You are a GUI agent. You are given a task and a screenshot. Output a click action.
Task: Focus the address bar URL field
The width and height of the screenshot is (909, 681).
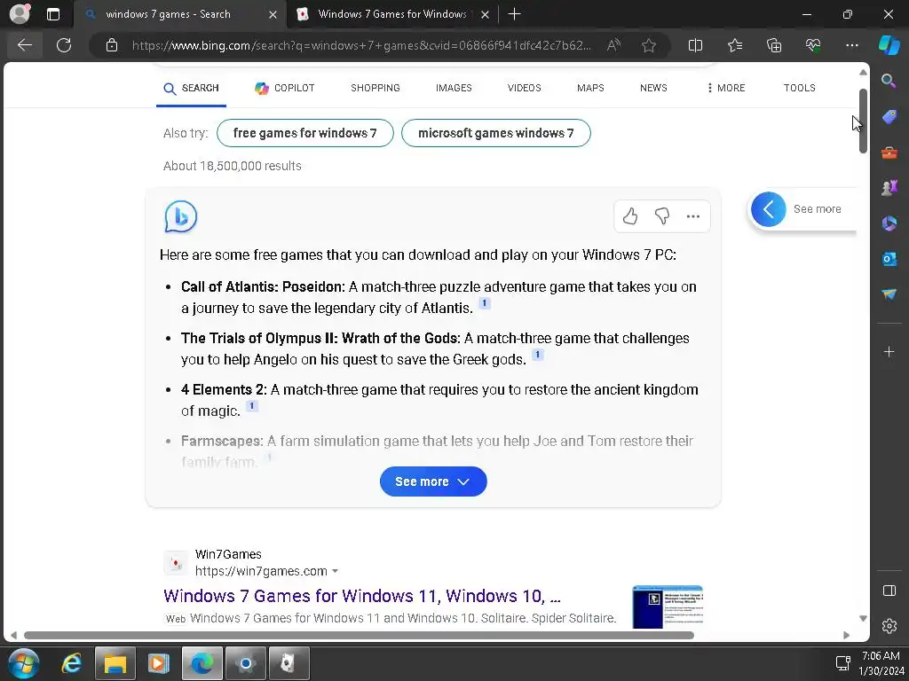[x=361, y=45]
